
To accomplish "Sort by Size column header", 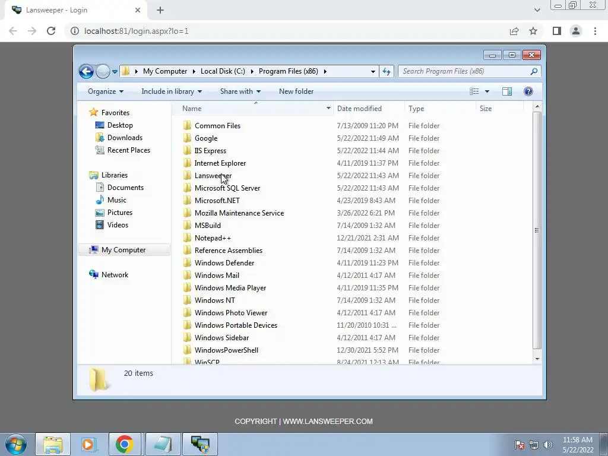I will pyautogui.click(x=486, y=109).
